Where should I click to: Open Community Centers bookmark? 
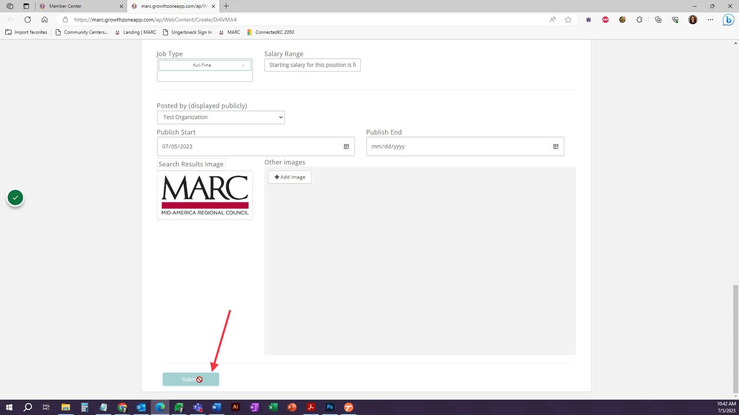point(82,32)
